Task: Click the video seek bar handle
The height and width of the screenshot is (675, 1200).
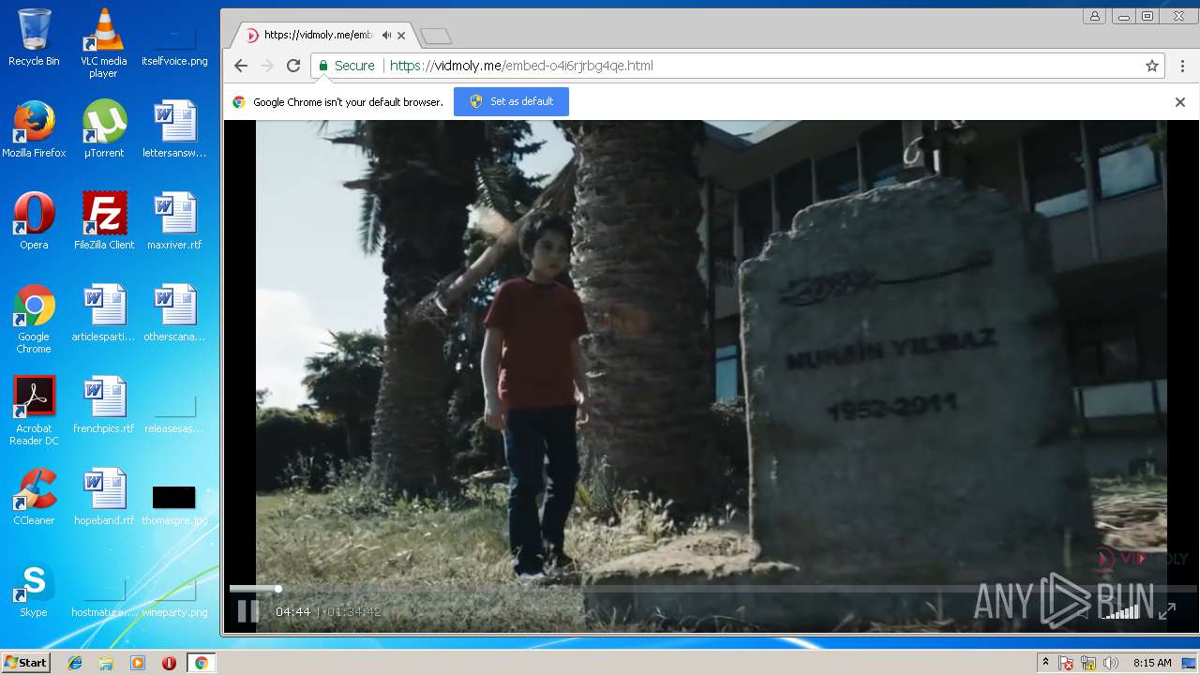Action: (277, 589)
